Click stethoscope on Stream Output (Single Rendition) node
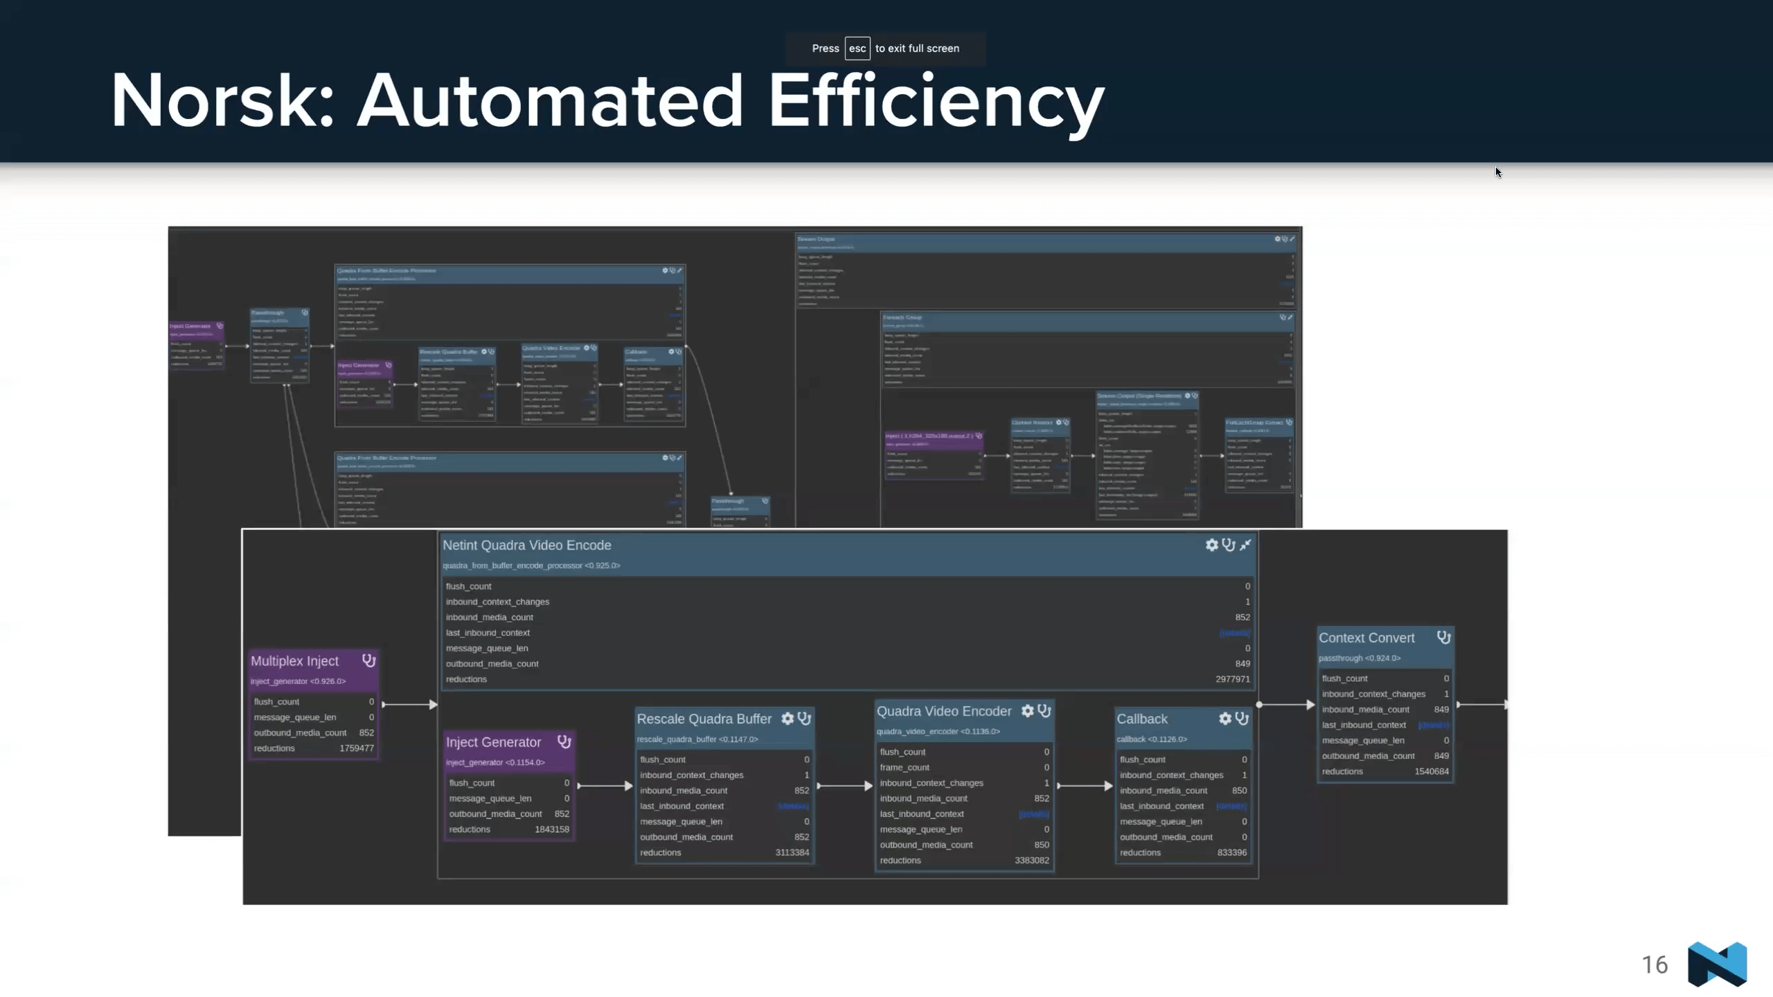Screen dimensions: 1773x997 1194,396
